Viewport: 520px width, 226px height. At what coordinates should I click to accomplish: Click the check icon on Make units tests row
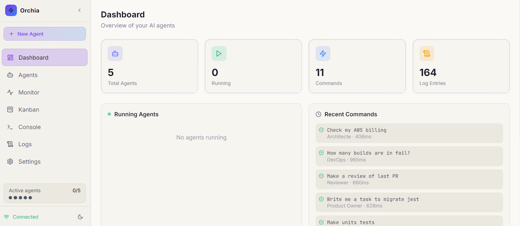321,222
